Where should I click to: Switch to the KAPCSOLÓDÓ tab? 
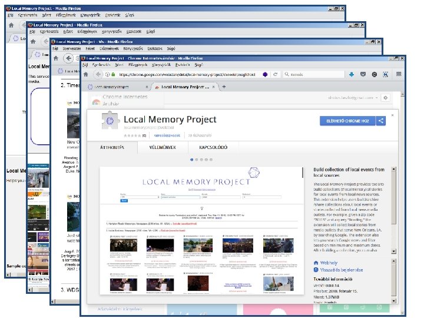[x=213, y=148]
